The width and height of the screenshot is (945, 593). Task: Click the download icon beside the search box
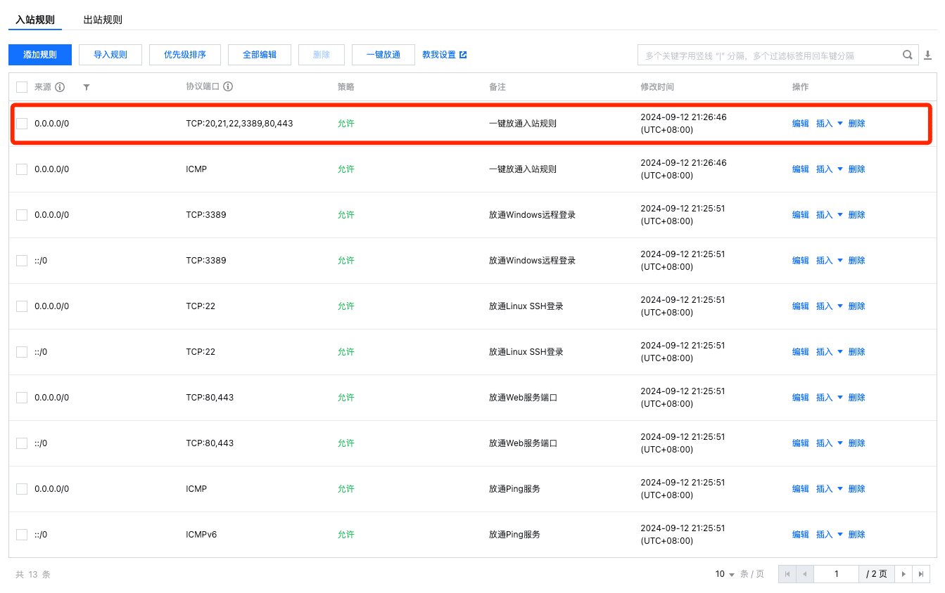tap(929, 54)
